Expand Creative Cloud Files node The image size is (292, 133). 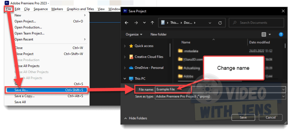[125, 57]
